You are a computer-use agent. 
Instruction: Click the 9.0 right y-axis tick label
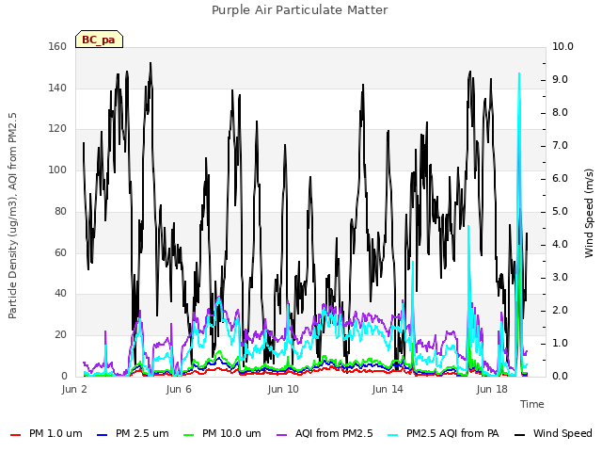[x=560, y=79]
